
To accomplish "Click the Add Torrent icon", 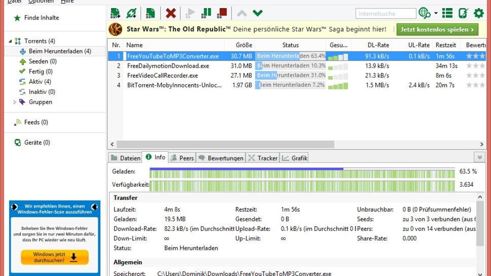I will [x=115, y=13].
